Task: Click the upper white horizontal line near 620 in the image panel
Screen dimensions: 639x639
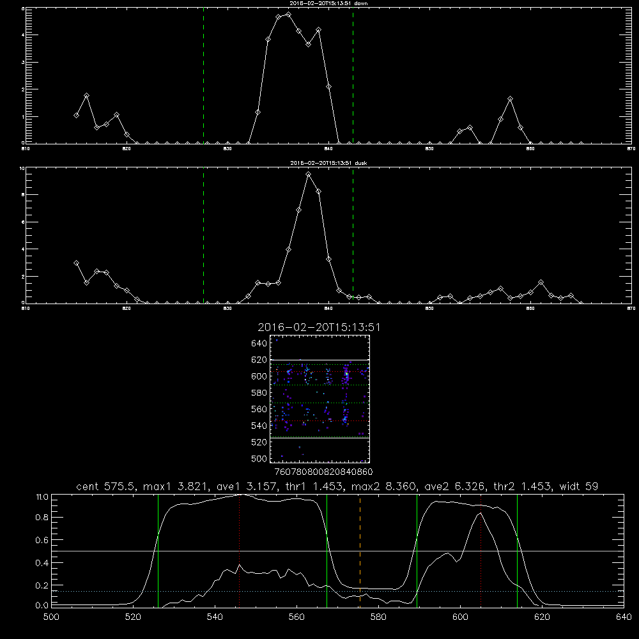Action: [x=319, y=360]
